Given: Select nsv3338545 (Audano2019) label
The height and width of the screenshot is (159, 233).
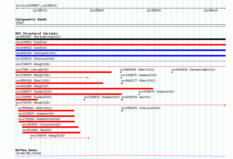Looking at the screenshot, I should (34, 97).
